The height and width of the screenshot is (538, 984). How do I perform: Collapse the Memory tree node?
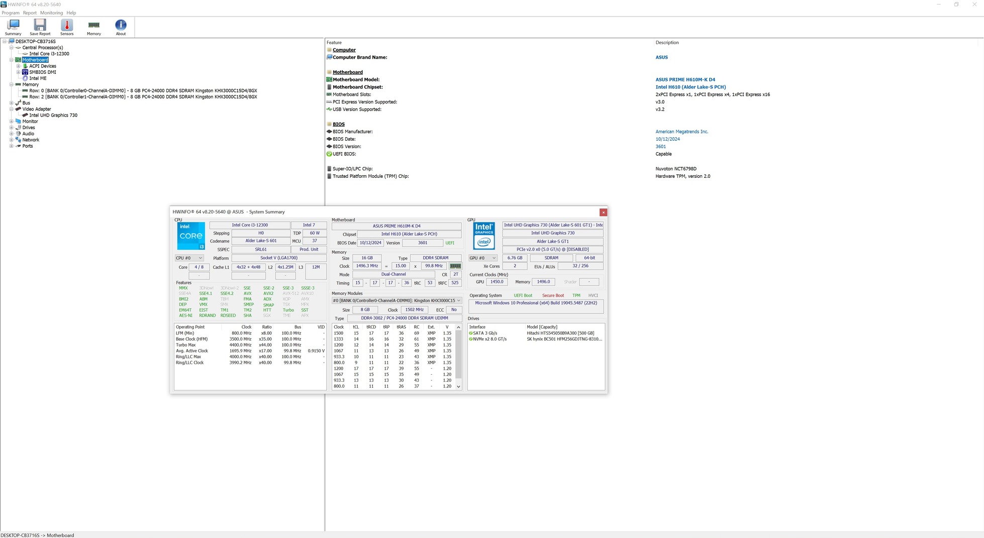point(12,84)
